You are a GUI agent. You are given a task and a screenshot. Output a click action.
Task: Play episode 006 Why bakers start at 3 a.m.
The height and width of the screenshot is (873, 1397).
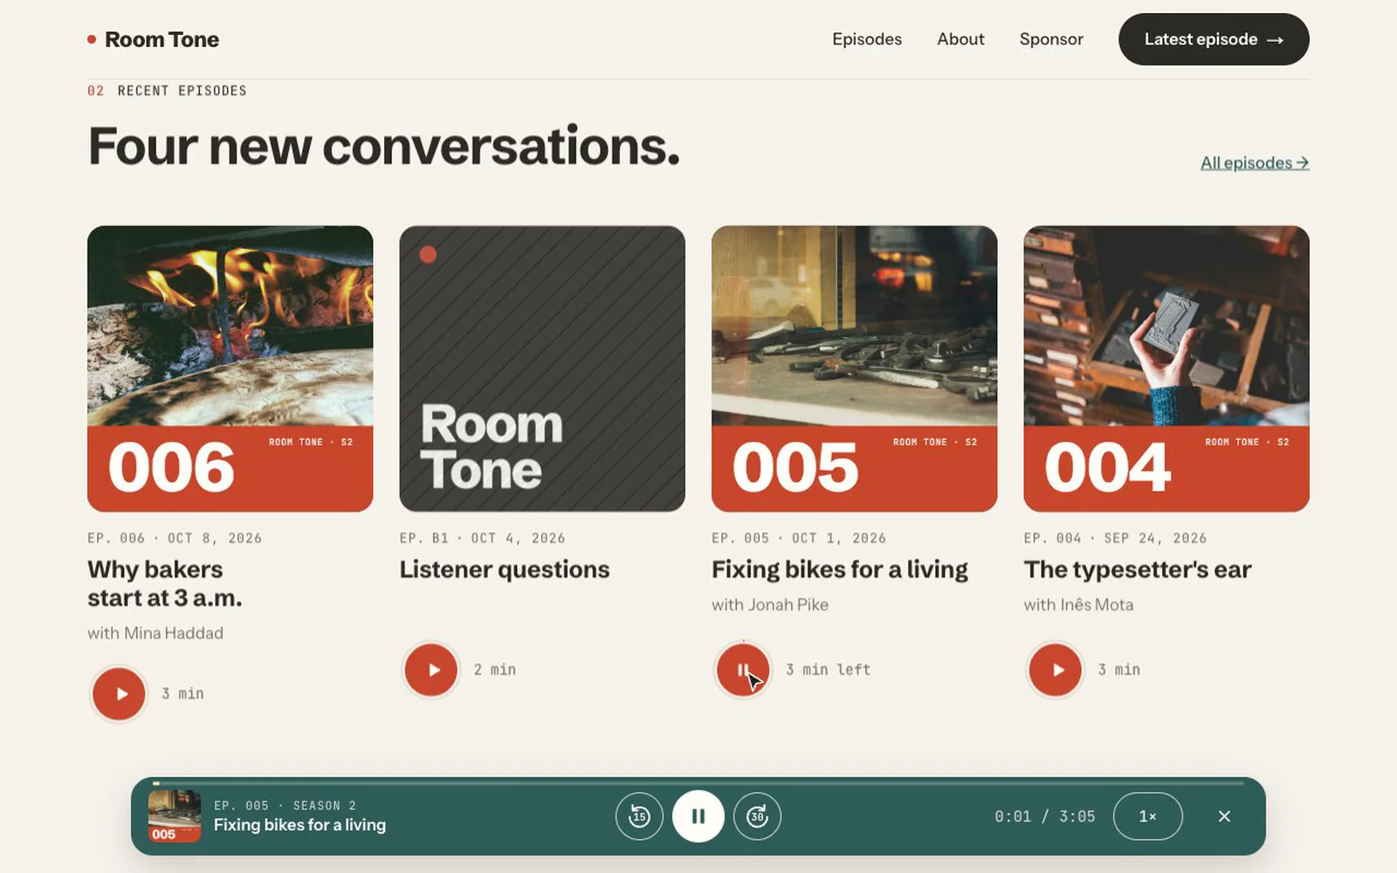click(x=119, y=693)
